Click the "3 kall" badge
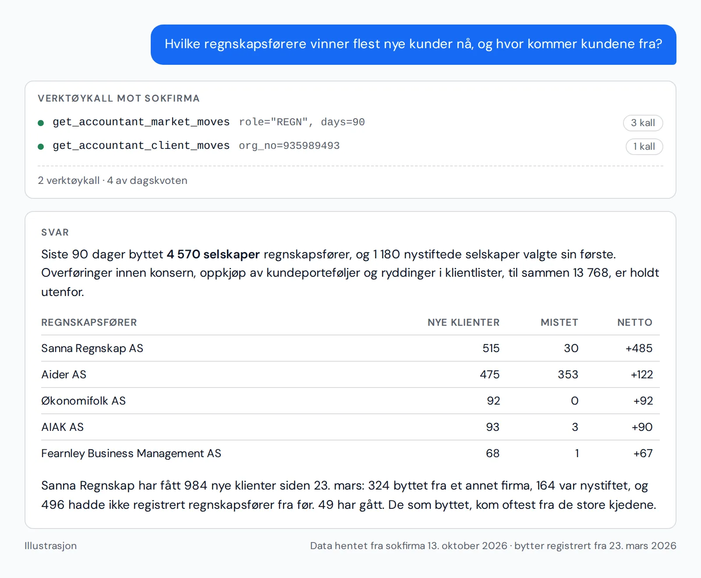 pyautogui.click(x=643, y=123)
